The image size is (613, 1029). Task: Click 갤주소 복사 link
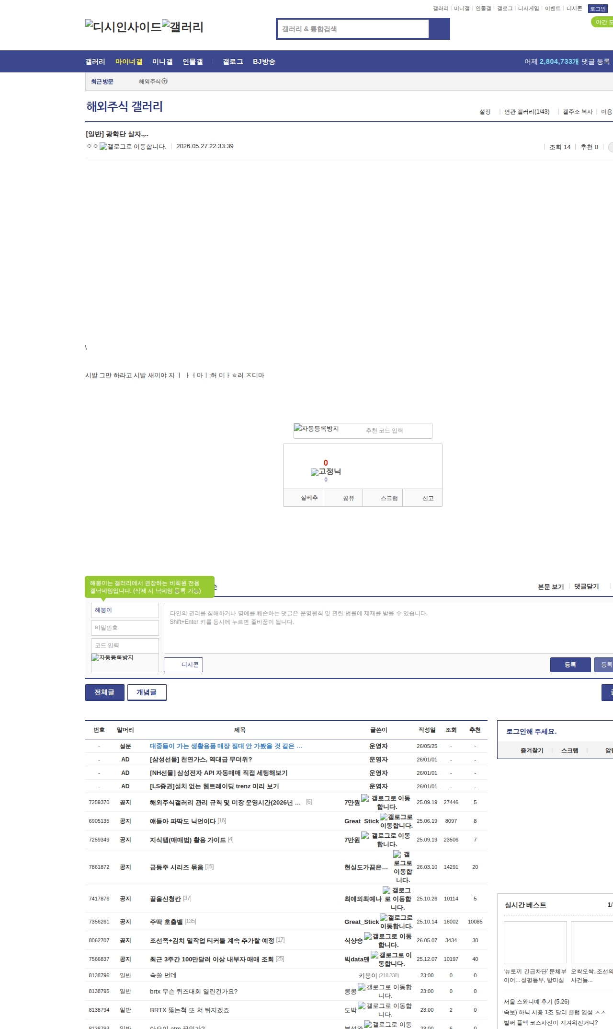(578, 112)
